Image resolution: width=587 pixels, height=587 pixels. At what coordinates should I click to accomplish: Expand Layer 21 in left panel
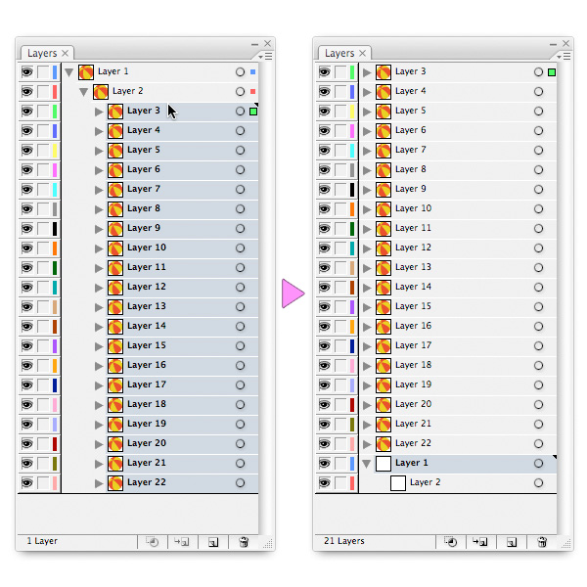coord(99,464)
